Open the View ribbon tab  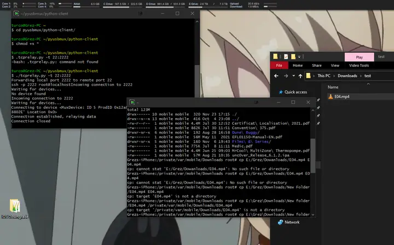pyautogui.click(x=335, y=66)
